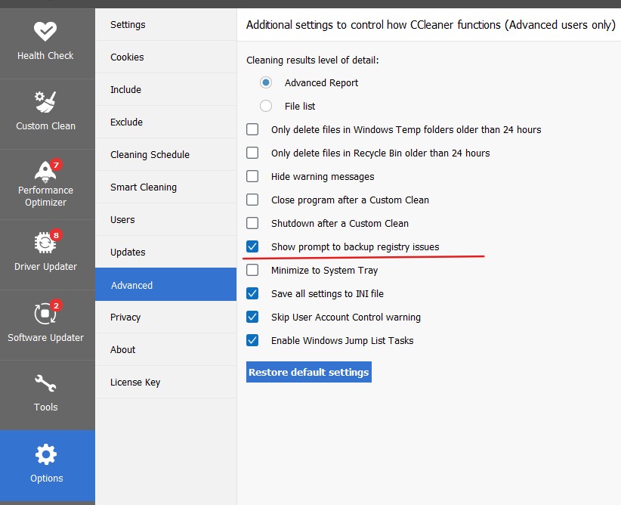Click red badge 2 on Software Updater

[x=56, y=305]
